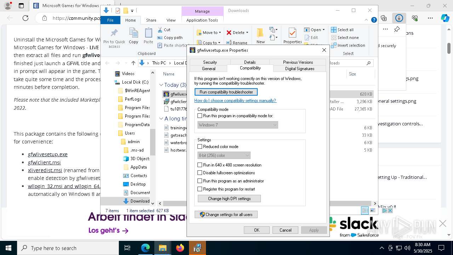Screen dimensions: 453x255
Task: Click the Properties ribbon icon
Action: tap(292, 33)
